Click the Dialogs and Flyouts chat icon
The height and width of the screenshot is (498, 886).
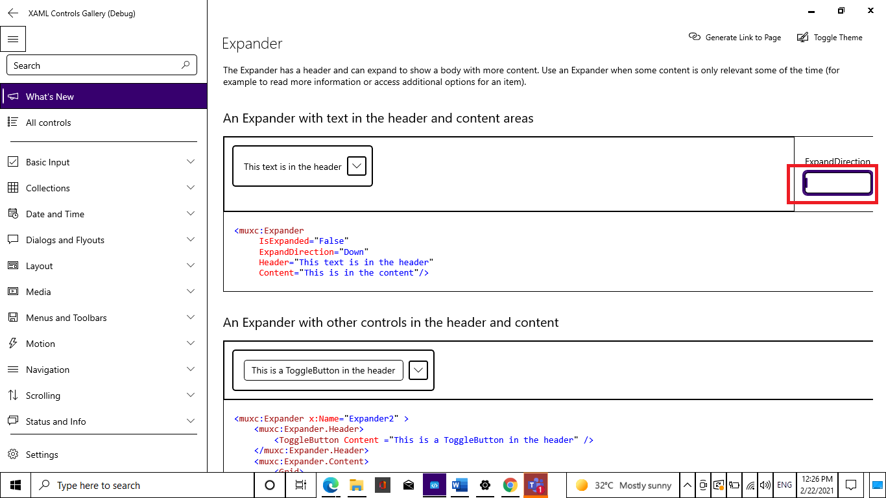(13, 240)
